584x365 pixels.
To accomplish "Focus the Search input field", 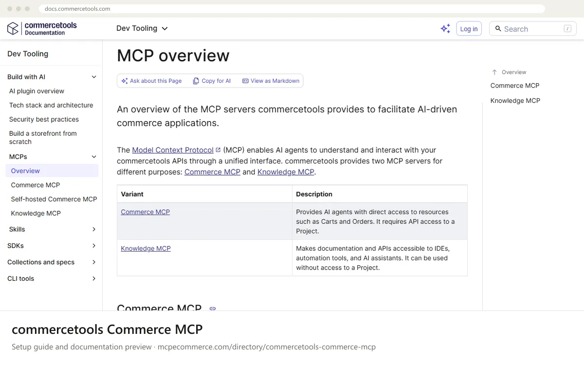I will pyautogui.click(x=532, y=29).
